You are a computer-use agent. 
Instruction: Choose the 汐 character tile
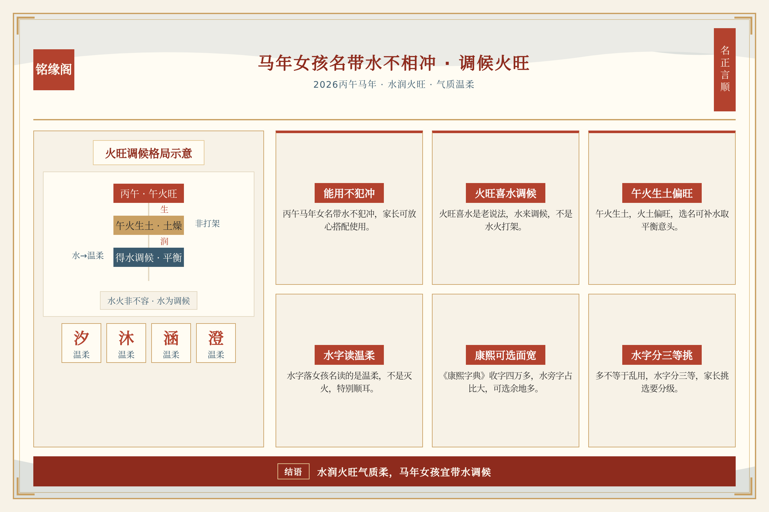click(x=81, y=343)
